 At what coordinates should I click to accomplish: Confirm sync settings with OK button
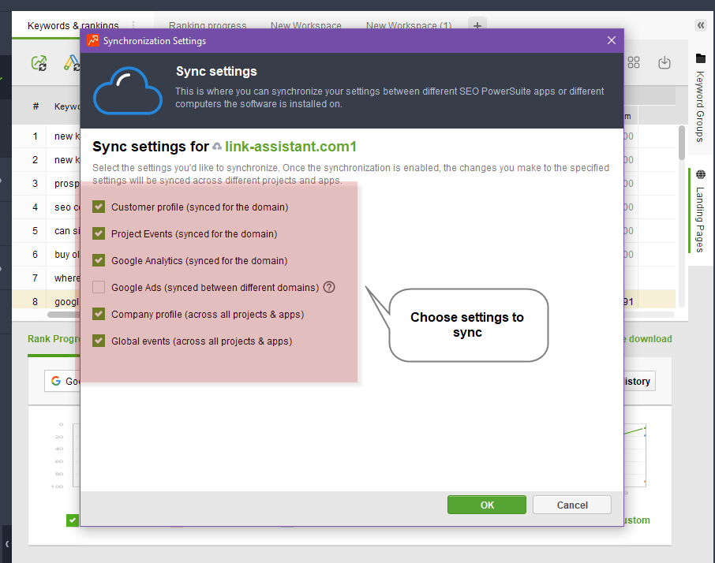click(x=487, y=505)
